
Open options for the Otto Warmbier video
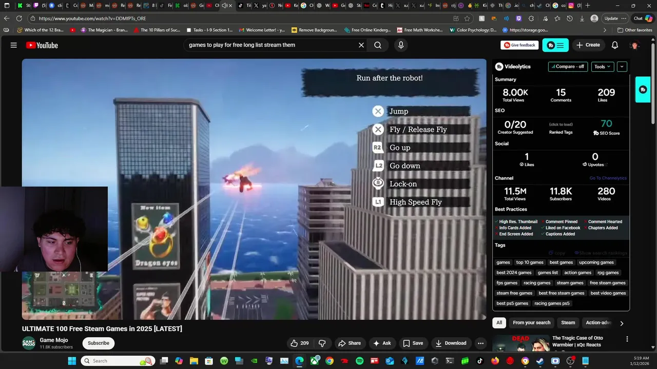[627, 339]
